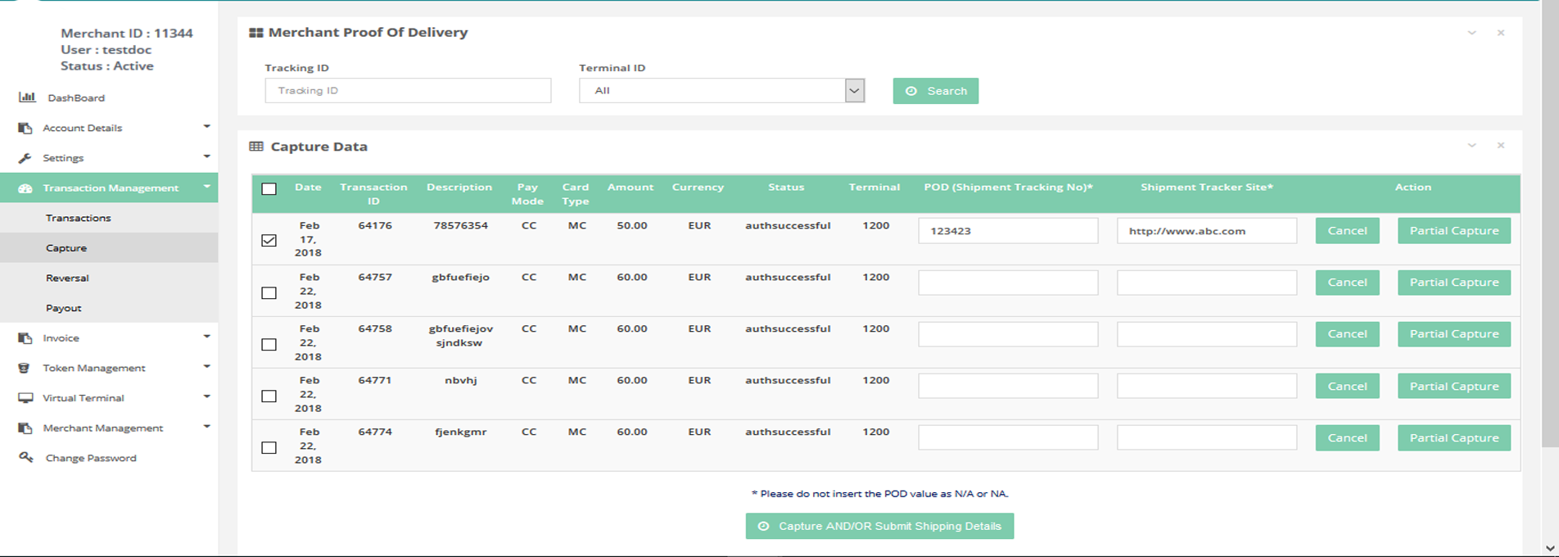
Task: Click the Settings wrench icon
Action: (25, 158)
